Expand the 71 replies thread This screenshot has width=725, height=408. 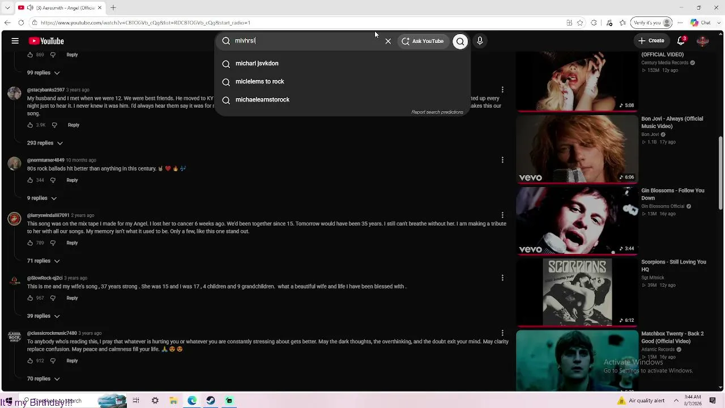[44, 261]
